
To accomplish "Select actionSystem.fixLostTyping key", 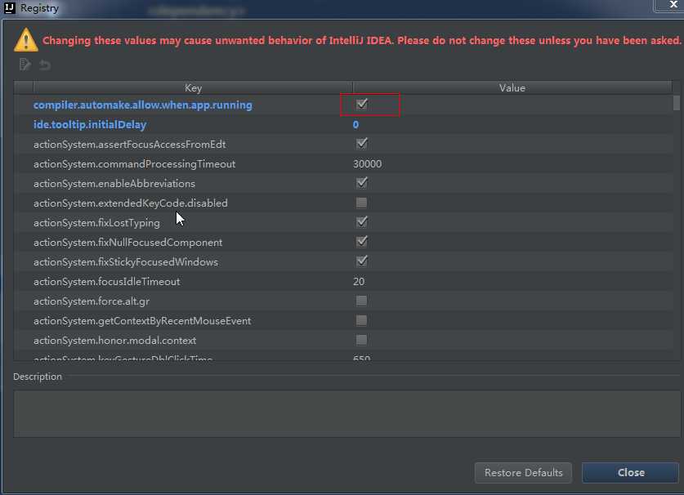I will [97, 223].
